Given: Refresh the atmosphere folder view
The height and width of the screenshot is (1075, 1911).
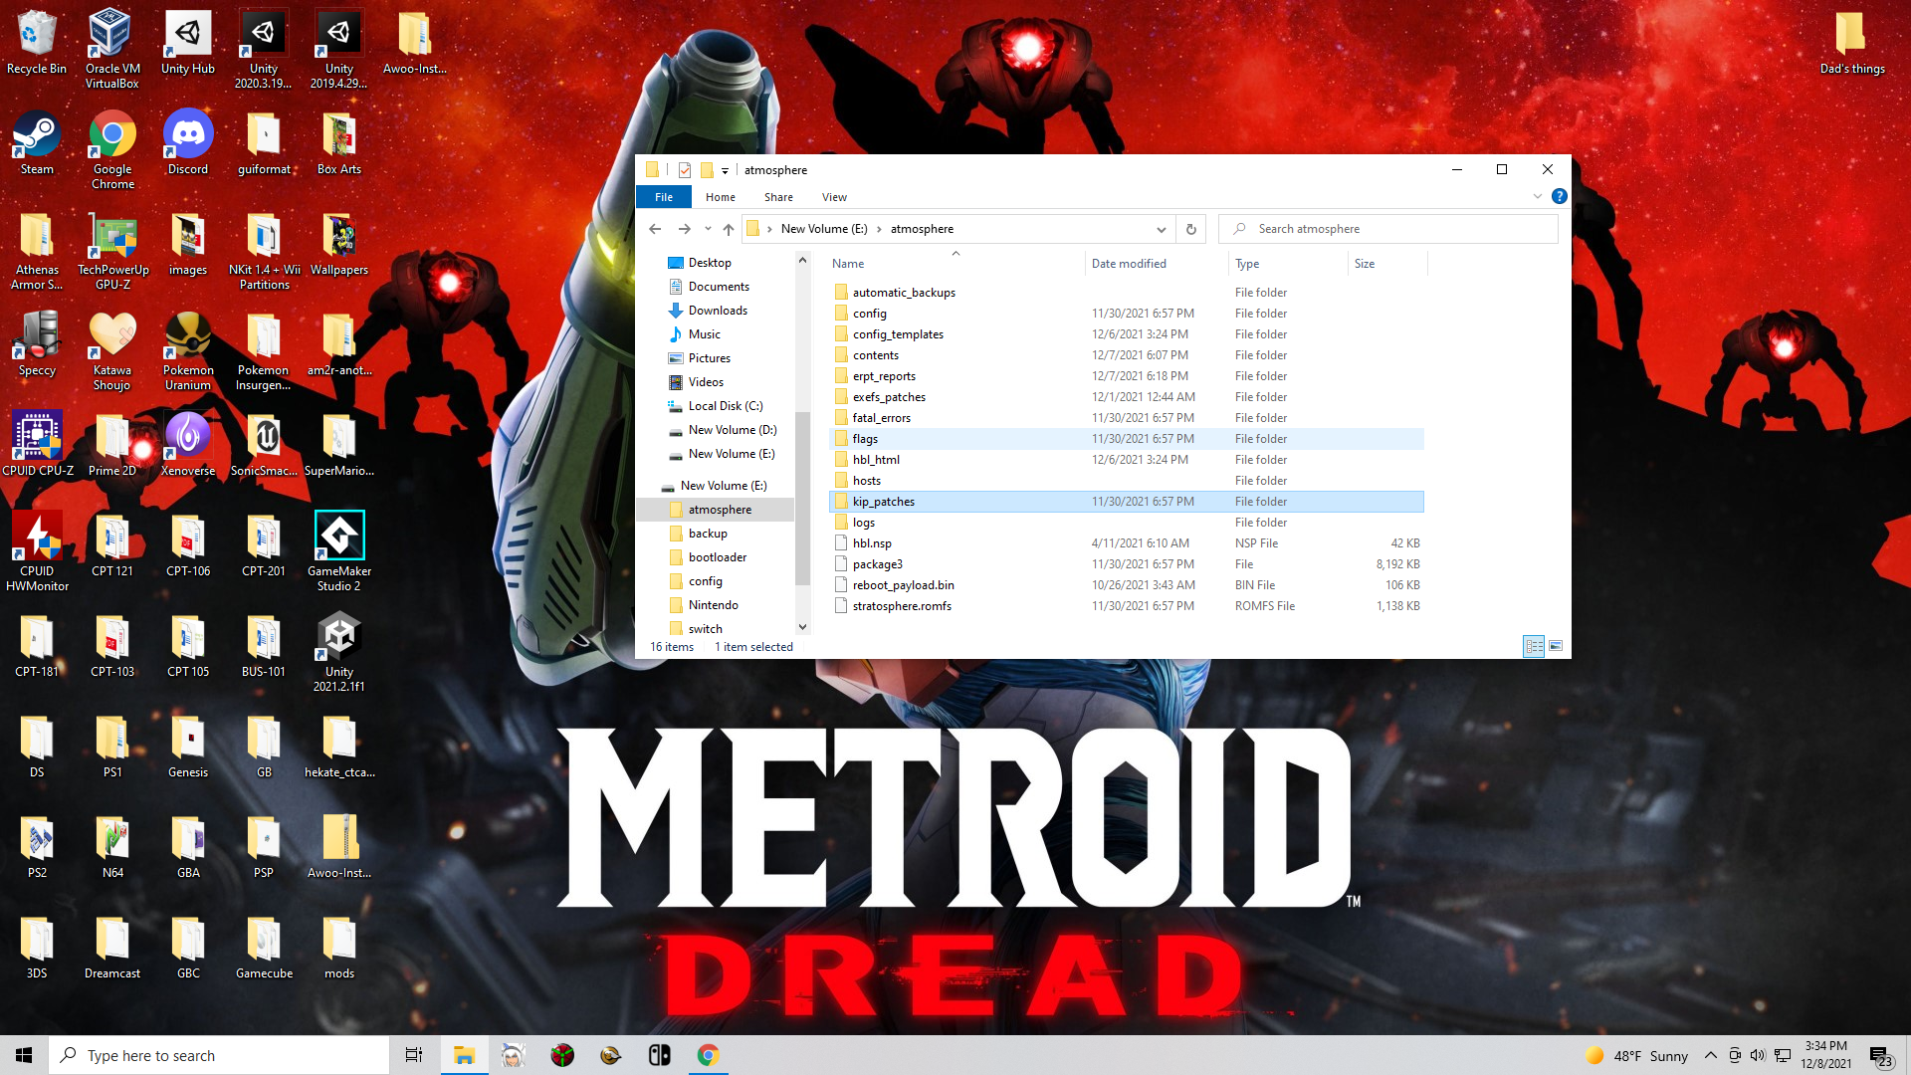Looking at the screenshot, I should pyautogui.click(x=1190, y=229).
